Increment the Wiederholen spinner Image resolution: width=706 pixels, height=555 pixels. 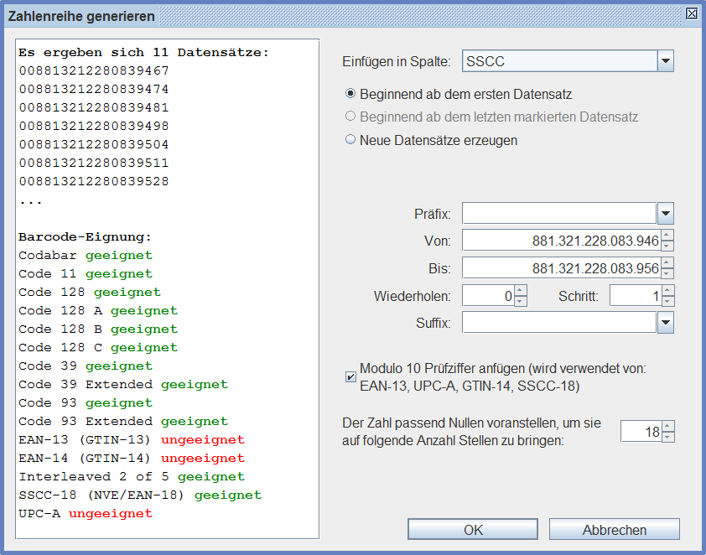pyautogui.click(x=521, y=290)
